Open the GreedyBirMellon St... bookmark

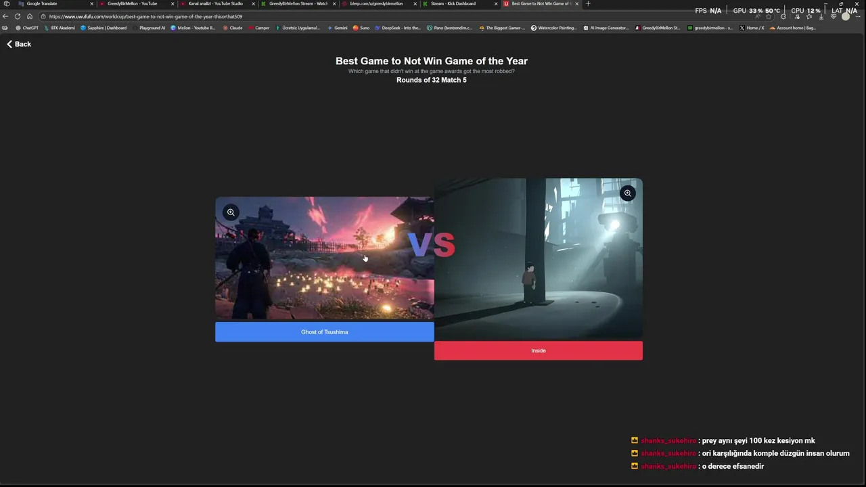click(x=658, y=28)
